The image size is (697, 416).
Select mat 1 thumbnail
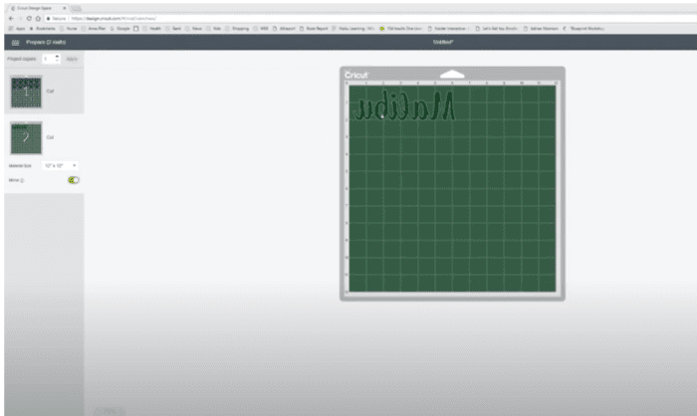click(26, 92)
